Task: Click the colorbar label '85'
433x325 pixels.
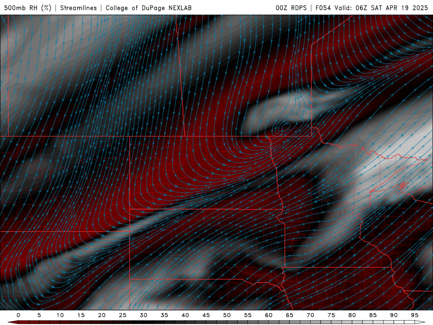Action: 373,315
